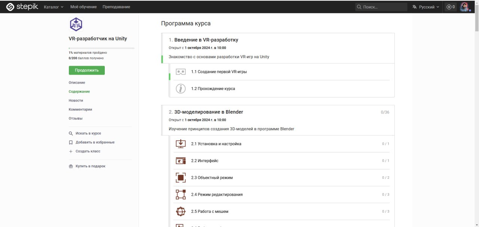The height and width of the screenshot is (227, 479).
Task: Click inside the Поиск search field
Action: (381, 6)
